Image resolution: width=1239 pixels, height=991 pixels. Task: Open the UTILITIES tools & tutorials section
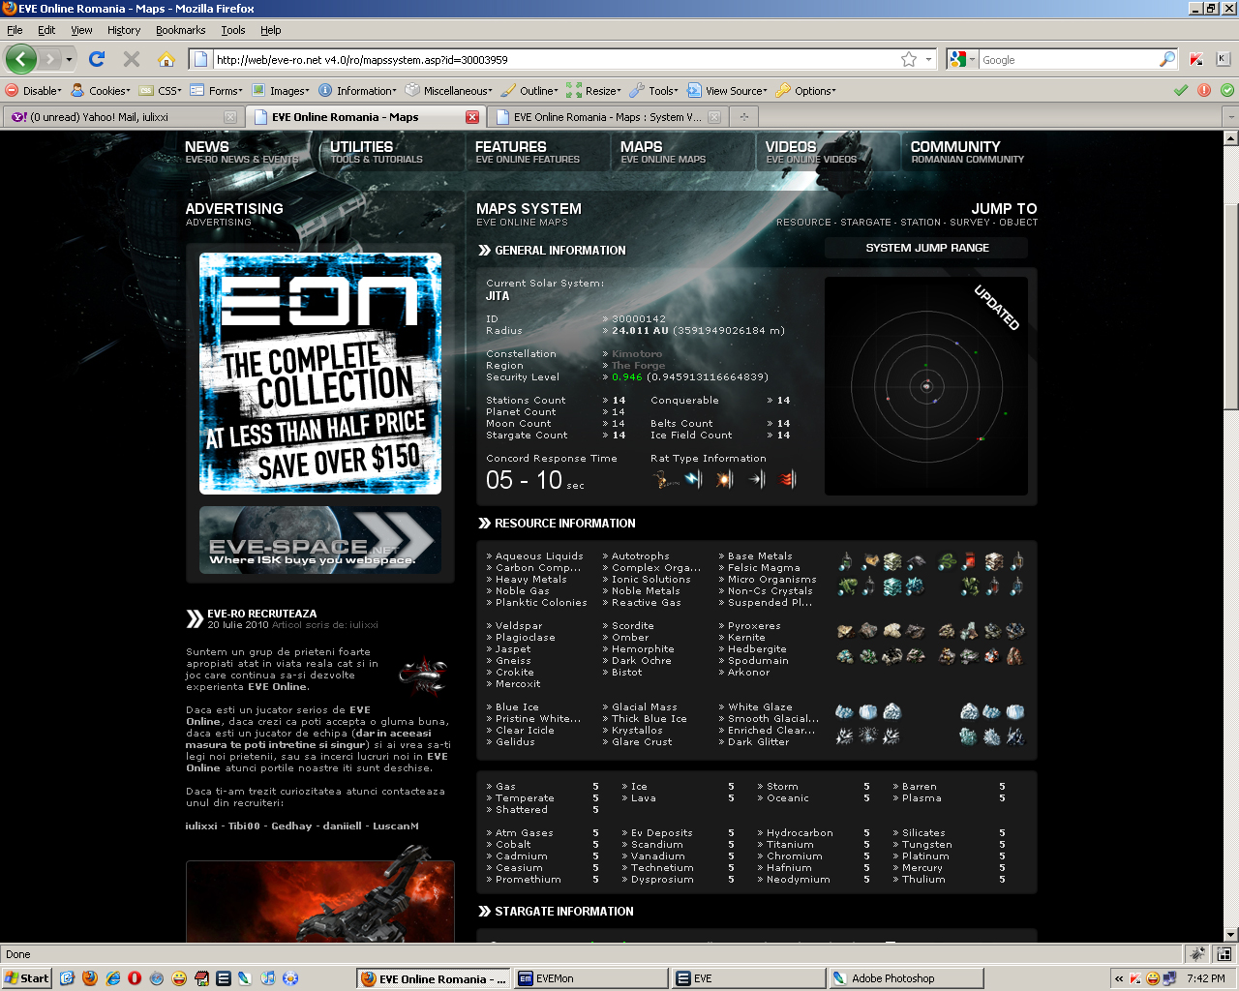(377, 152)
